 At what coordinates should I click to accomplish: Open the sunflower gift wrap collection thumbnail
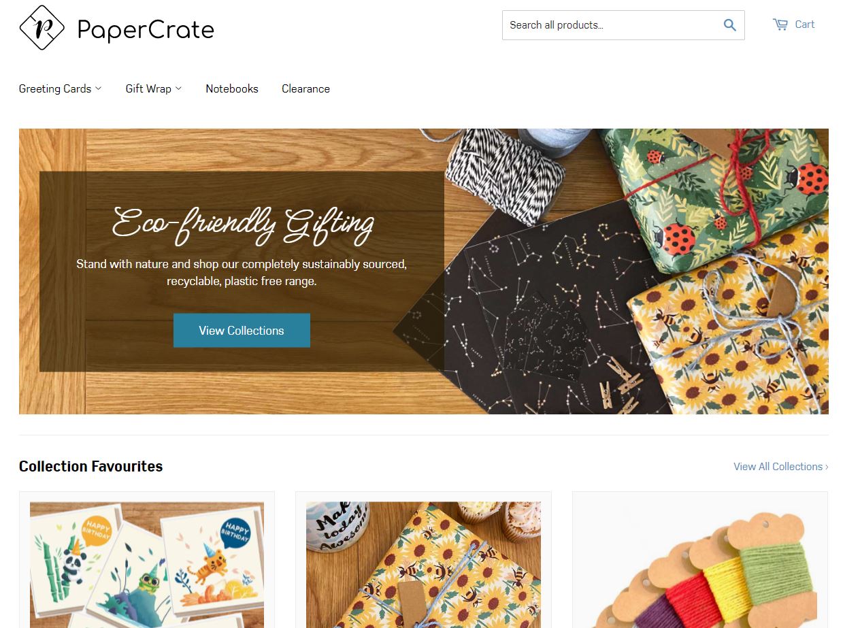(423, 565)
